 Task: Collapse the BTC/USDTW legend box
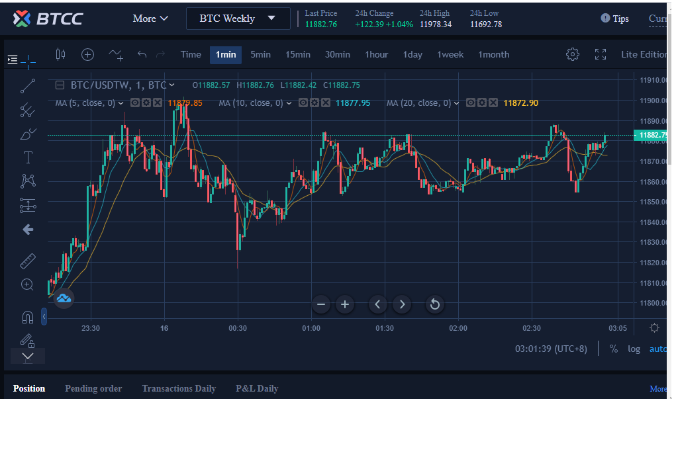point(60,85)
